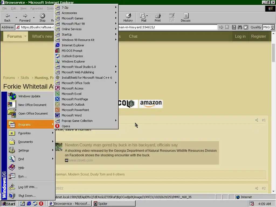276x207 pixels.
Task: Step the Quality PNG selector spinner
Action: point(272,27)
